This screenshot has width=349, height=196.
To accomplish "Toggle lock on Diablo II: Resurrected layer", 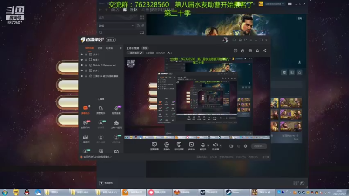I will pyautogui.click(x=86, y=65).
